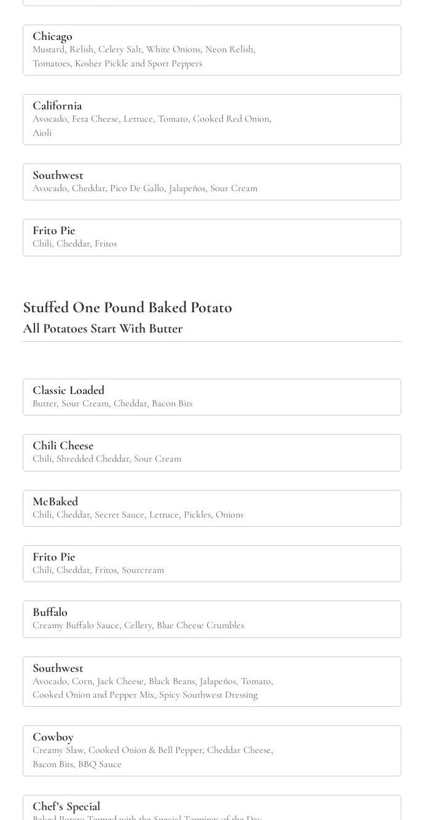Open the Cowboy potato item
Viewport: 424px width, 820px height.
(x=212, y=751)
